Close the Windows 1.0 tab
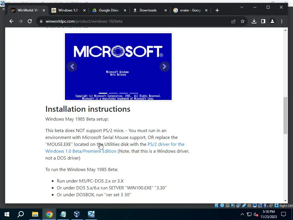Viewport: 293px width, 220px height. [84, 10]
